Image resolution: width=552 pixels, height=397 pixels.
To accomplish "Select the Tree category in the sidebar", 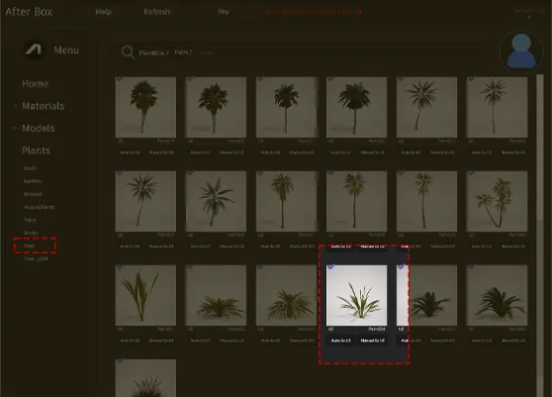I will [x=30, y=246].
